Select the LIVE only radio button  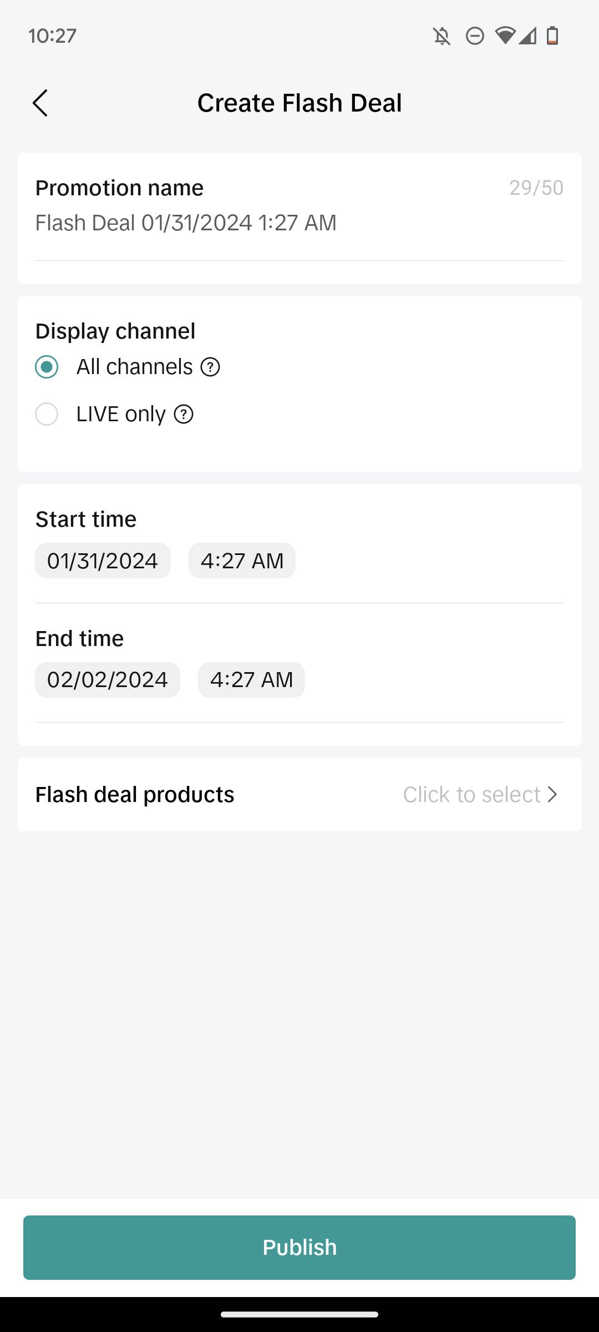pyautogui.click(x=47, y=414)
